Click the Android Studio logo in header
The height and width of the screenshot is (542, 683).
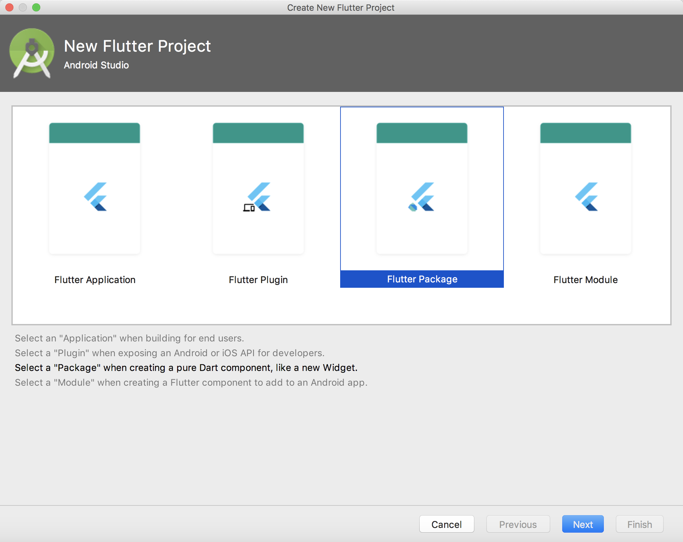click(32, 53)
